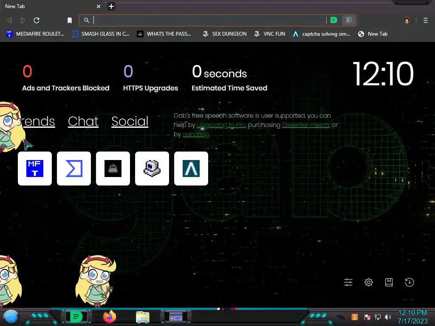Viewport: 435px width, 326px height.
Task: Open the Trends link
Action: click(39, 121)
